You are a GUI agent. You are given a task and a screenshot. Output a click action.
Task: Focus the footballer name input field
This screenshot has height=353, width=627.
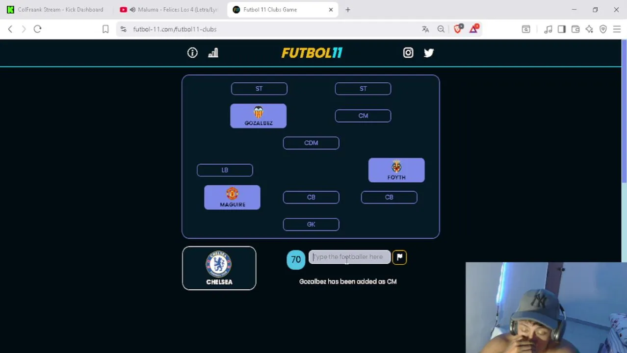click(349, 257)
